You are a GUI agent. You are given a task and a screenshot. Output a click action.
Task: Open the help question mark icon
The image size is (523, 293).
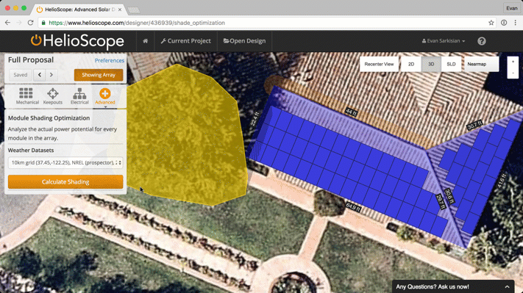point(481,41)
